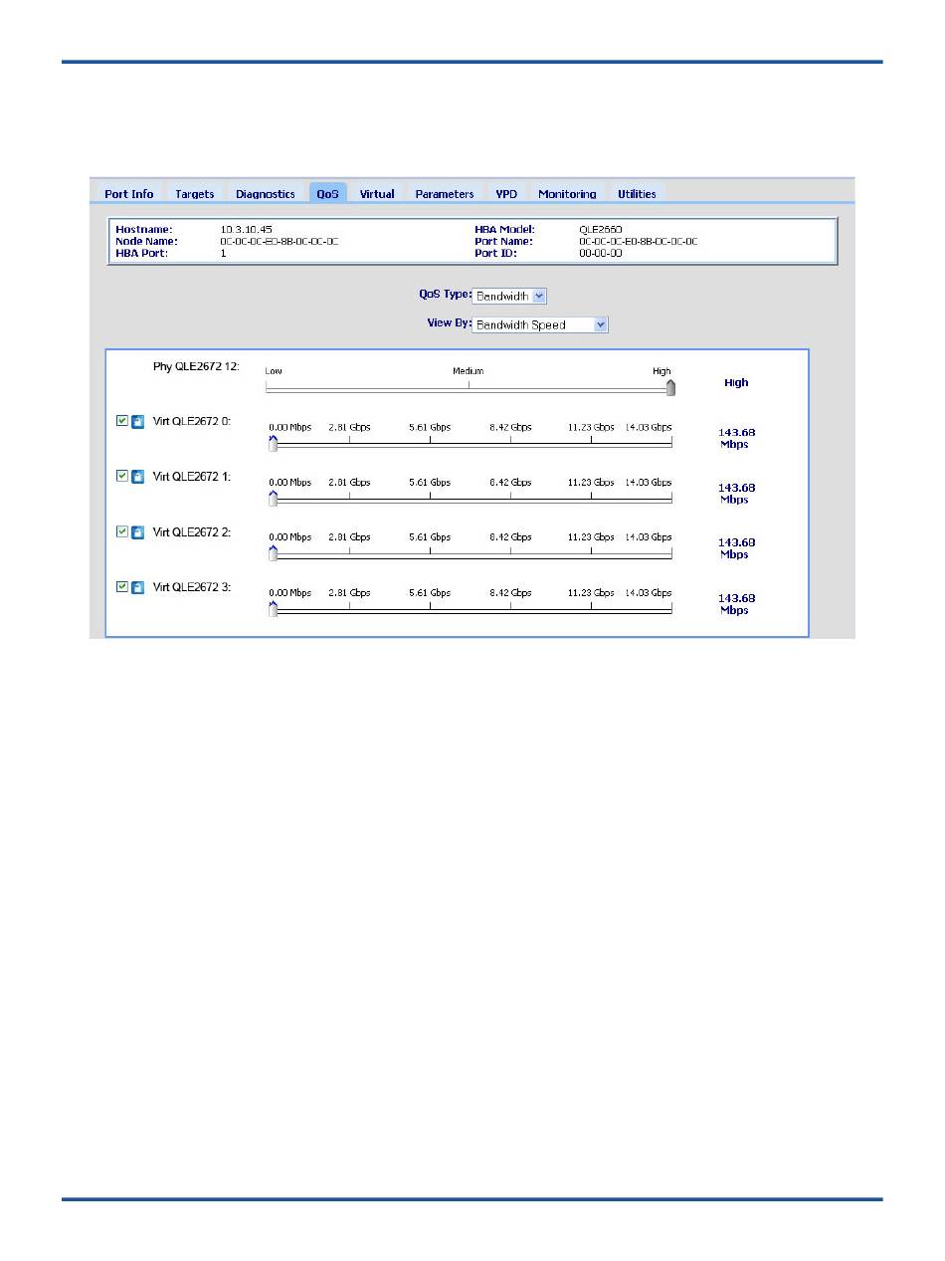Click the 8.42 Gbps mark for Virt QLE2672 1
The image size is (945, 1261).
point(510,482)
